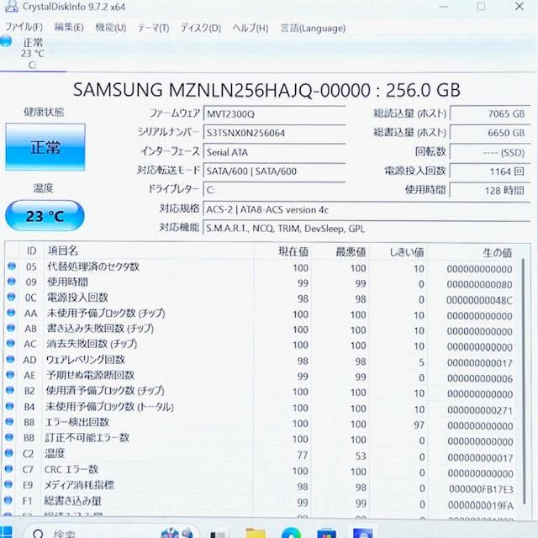Click status dot for attribute B2
Screen dimensions: 538x538
[10, 390]
